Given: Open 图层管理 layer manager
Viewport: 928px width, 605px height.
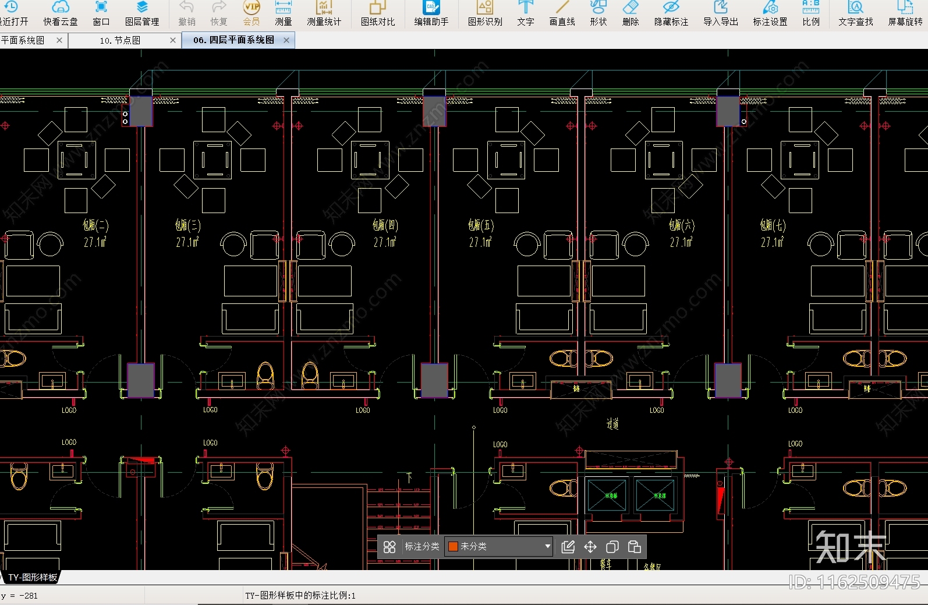Looking at the screenshot, I should 142,14.
